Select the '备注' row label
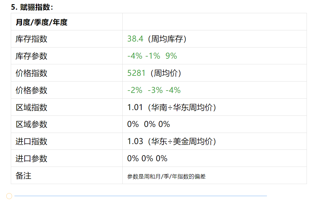The image size is (318, 203). pos(23,176)
